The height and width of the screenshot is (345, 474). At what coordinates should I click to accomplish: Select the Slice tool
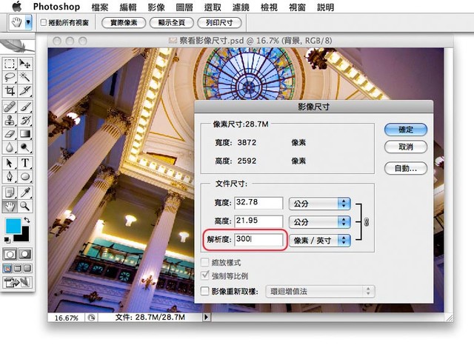[x=24, y=90]
